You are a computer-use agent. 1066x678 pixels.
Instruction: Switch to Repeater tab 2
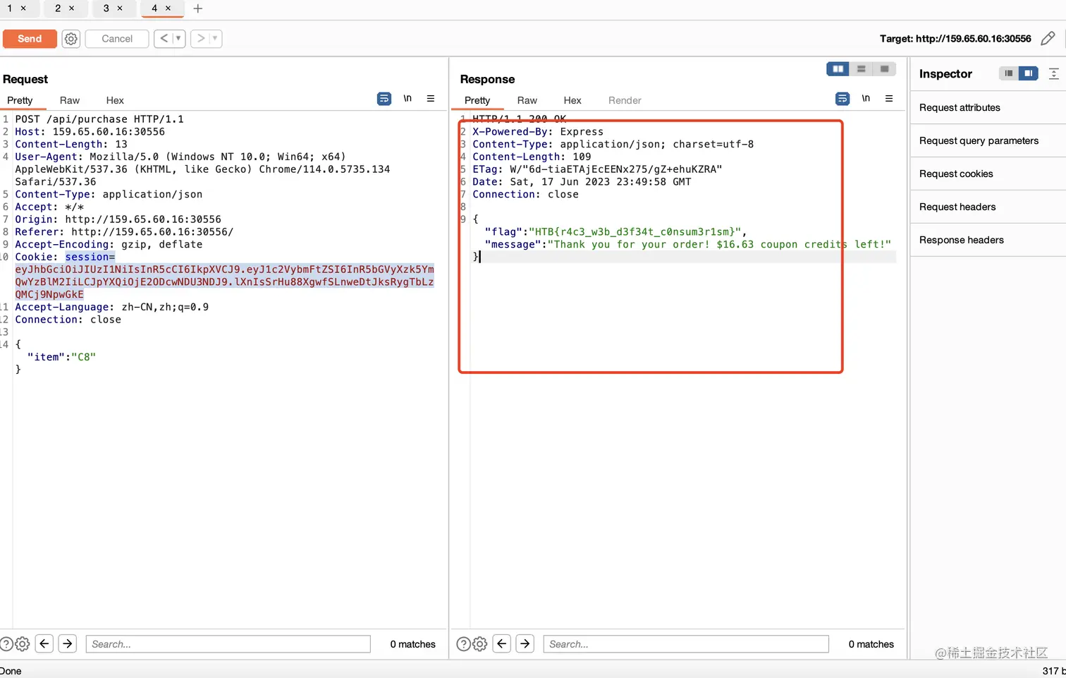coord(58,8)
